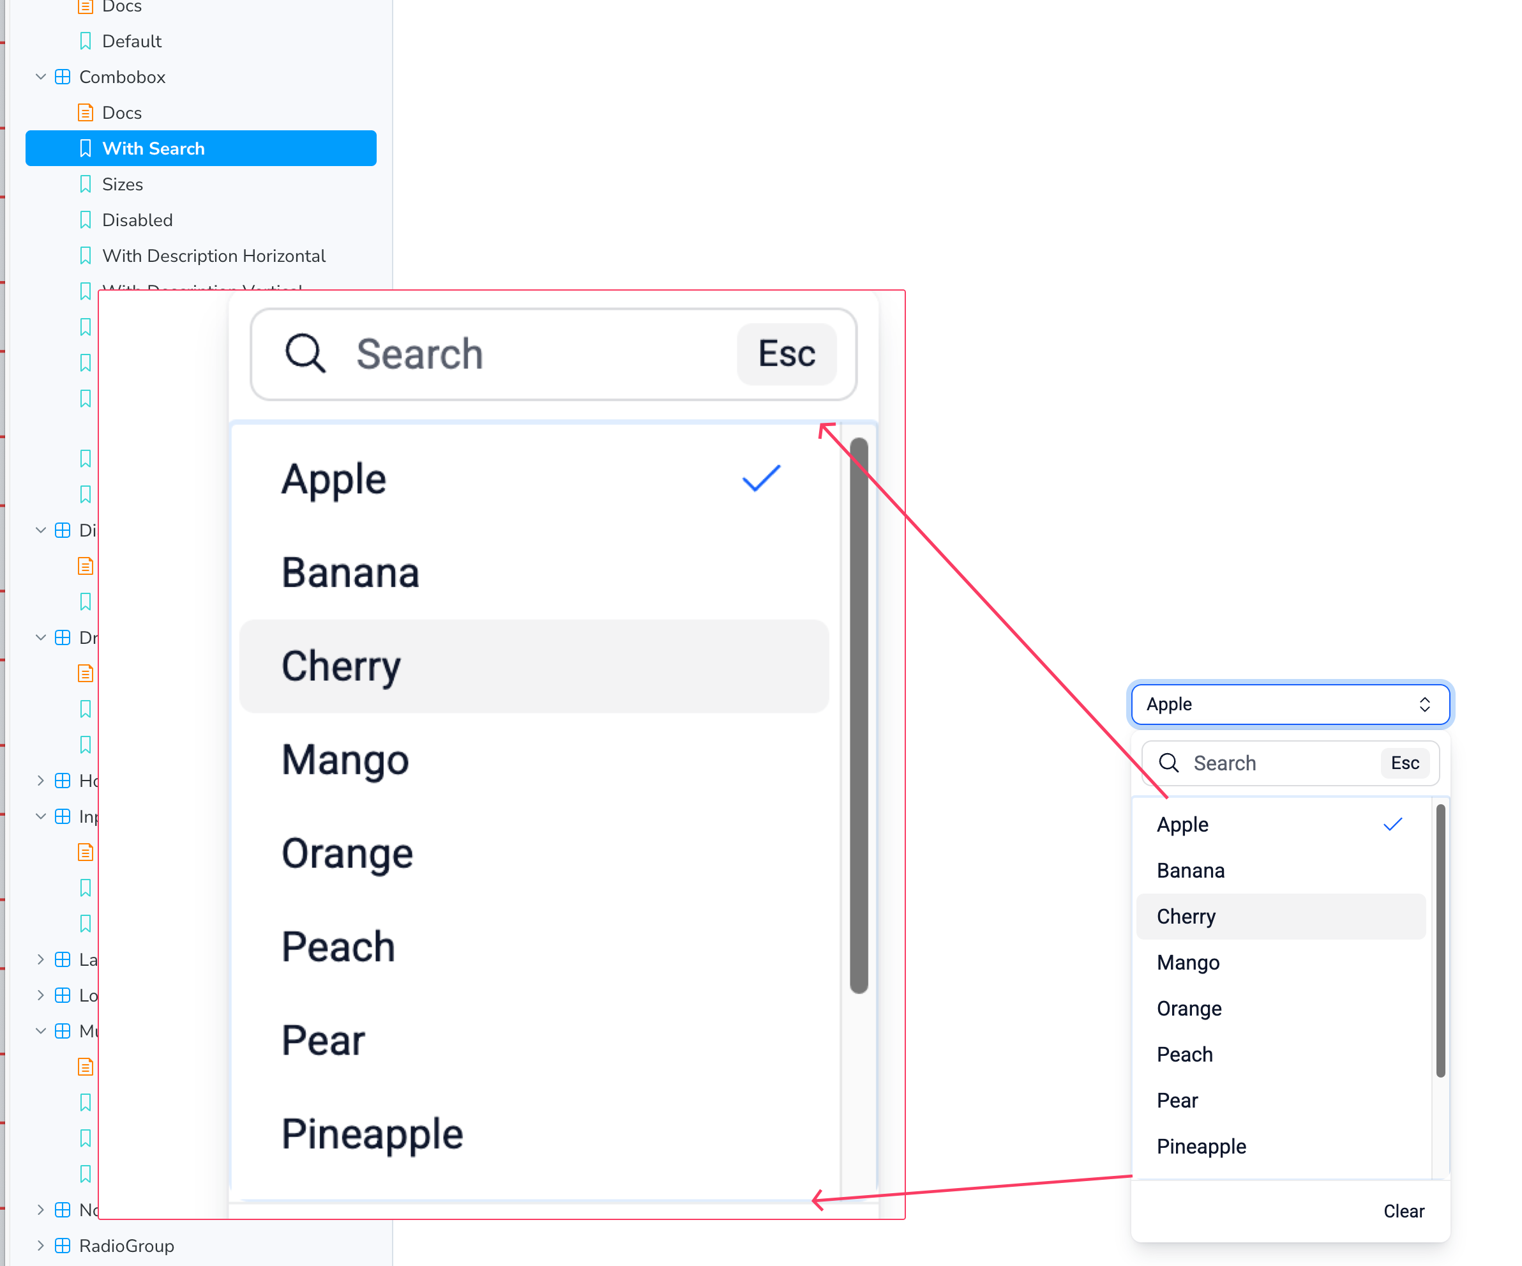Image resolution: width=1522 pixels, height=1266 pixels.
Task: Select the highlighted Cherry option in the popup
Action: click(1281, 917)
